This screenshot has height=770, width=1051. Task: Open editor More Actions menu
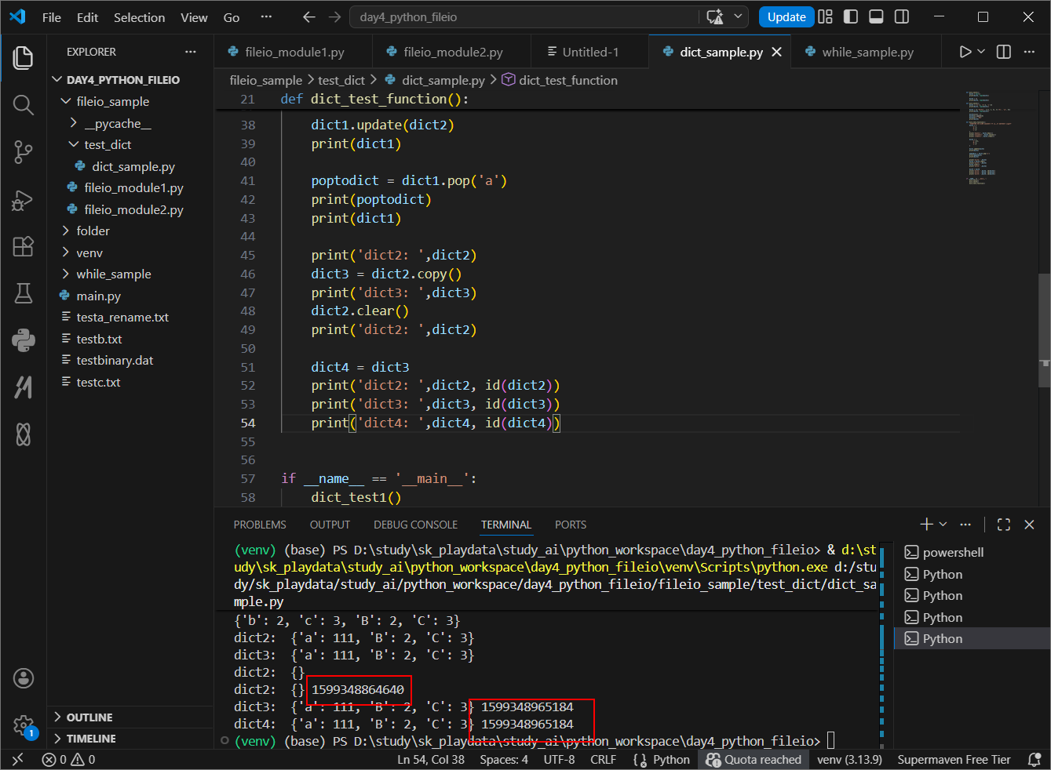click(x=1029, y=52)
